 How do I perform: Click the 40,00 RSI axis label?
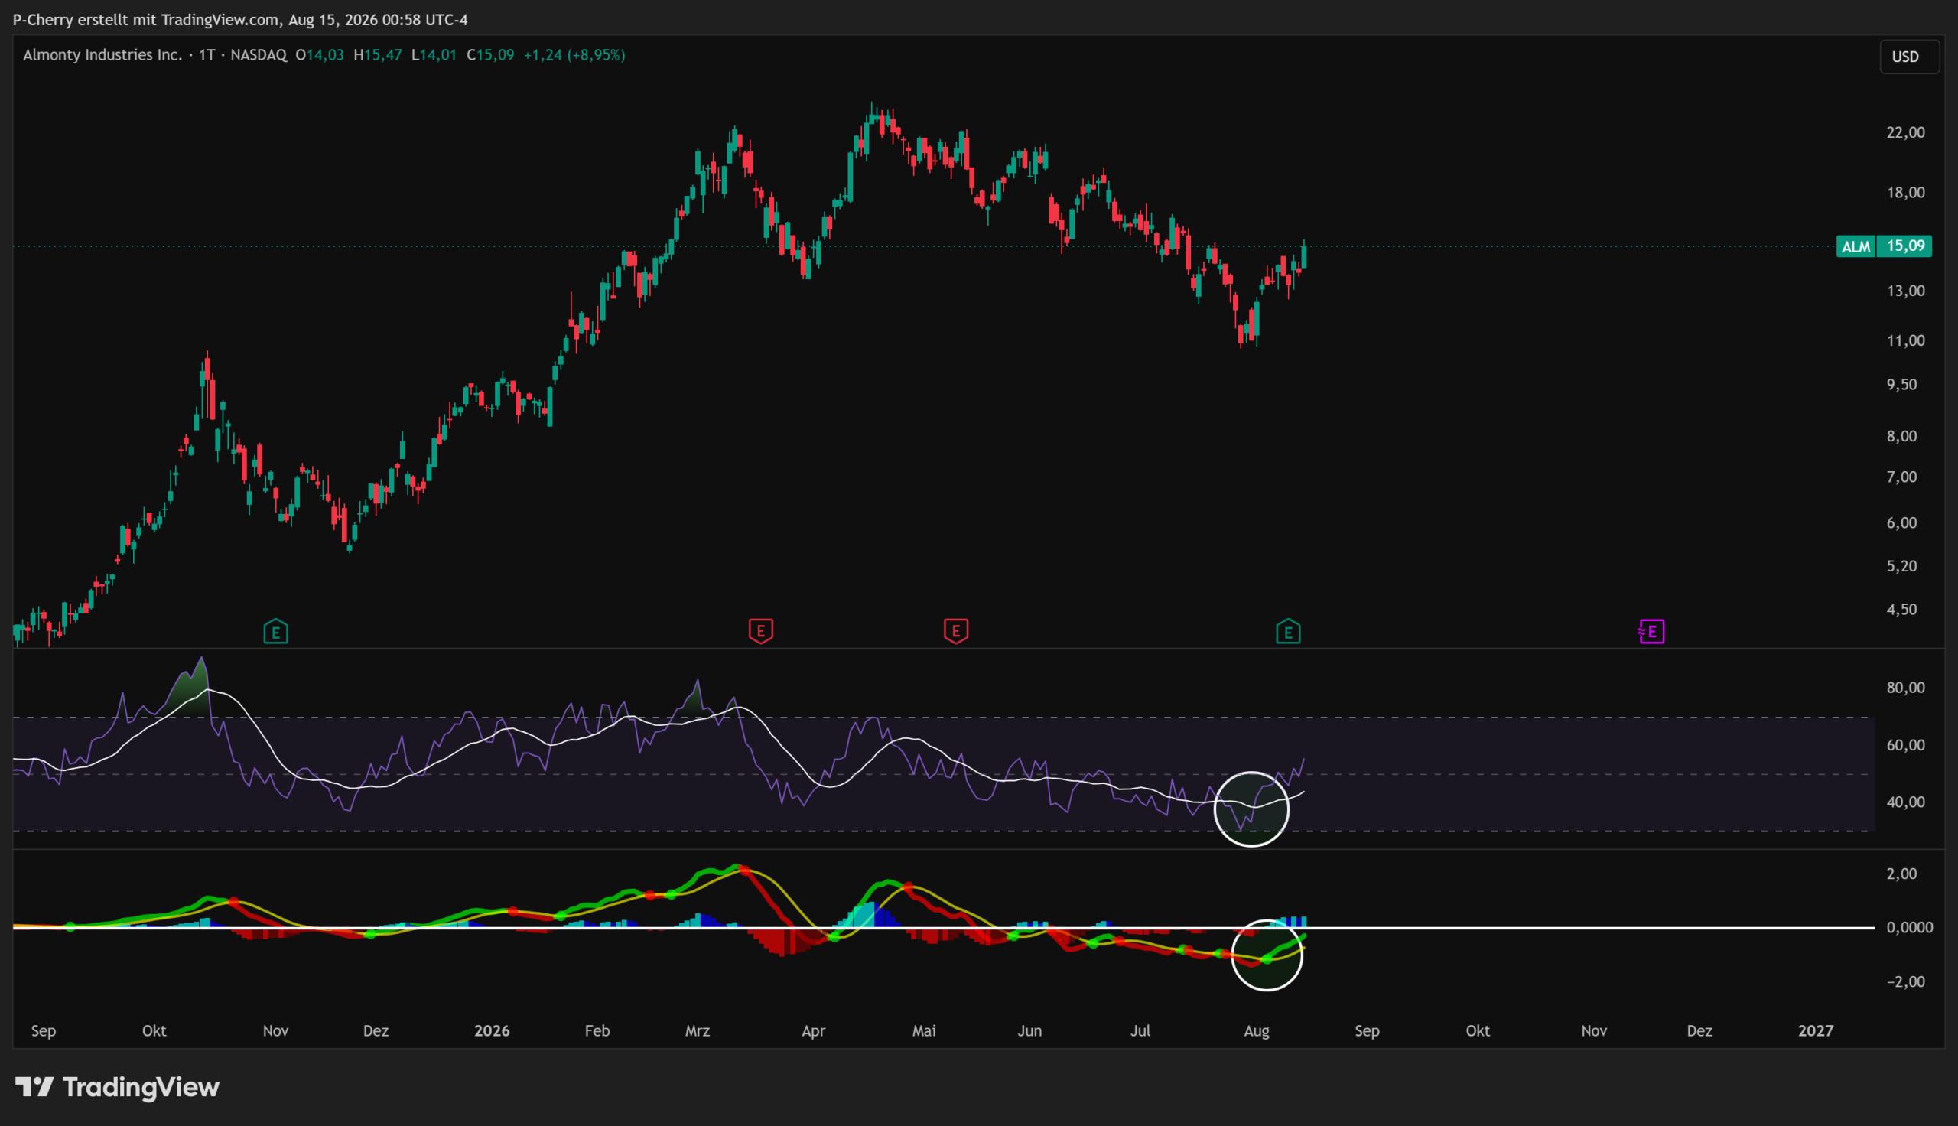click(1905, 802)
